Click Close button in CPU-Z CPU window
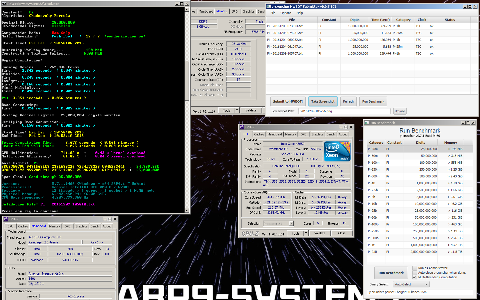 [342, 233]
